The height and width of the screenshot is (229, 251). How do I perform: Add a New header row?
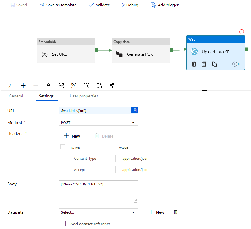coord(72,136)
